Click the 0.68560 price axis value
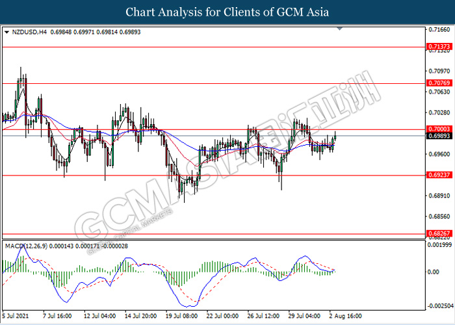This screenshot has height=325, width=455. pyautogui.click(x=439, y=216)
